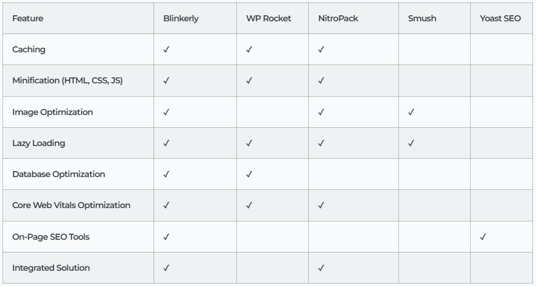Click the Smush checkmark in Image Optimization row

pyautogui.click(x=411, y=112)
